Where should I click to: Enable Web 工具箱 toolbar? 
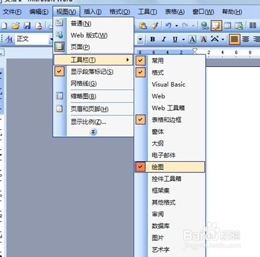(170, 108)
